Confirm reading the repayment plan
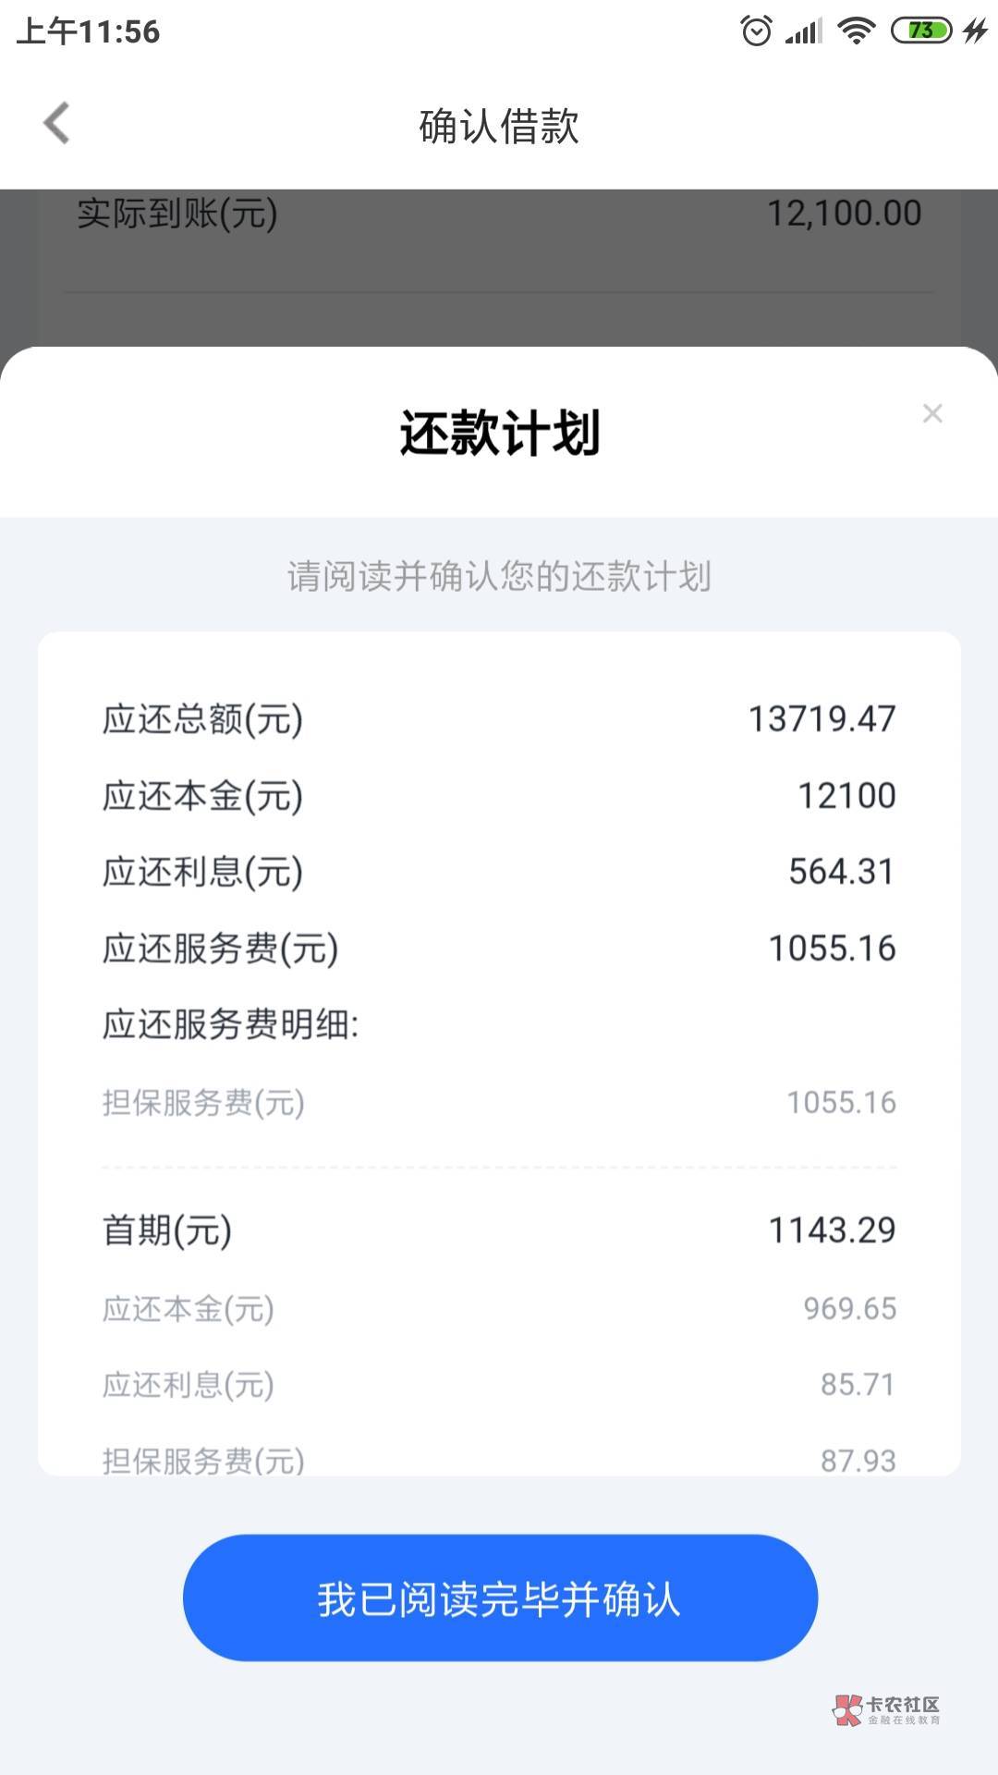The image size is (998, 1775). (x=500, y=1598)
